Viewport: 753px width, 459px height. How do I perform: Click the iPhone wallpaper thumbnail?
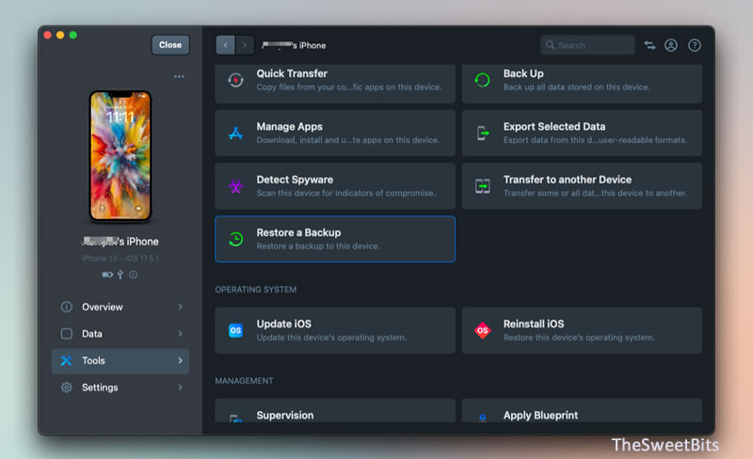120,156
